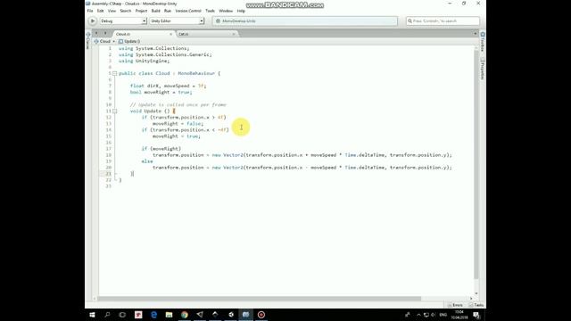
Task: Open the people/contacts tray icon
Action: pyautogui.click(x=408, y=315)
